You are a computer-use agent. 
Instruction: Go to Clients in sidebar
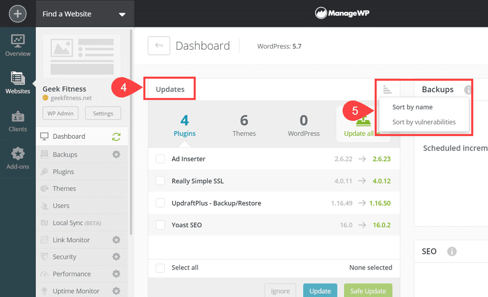pos(18,121)
